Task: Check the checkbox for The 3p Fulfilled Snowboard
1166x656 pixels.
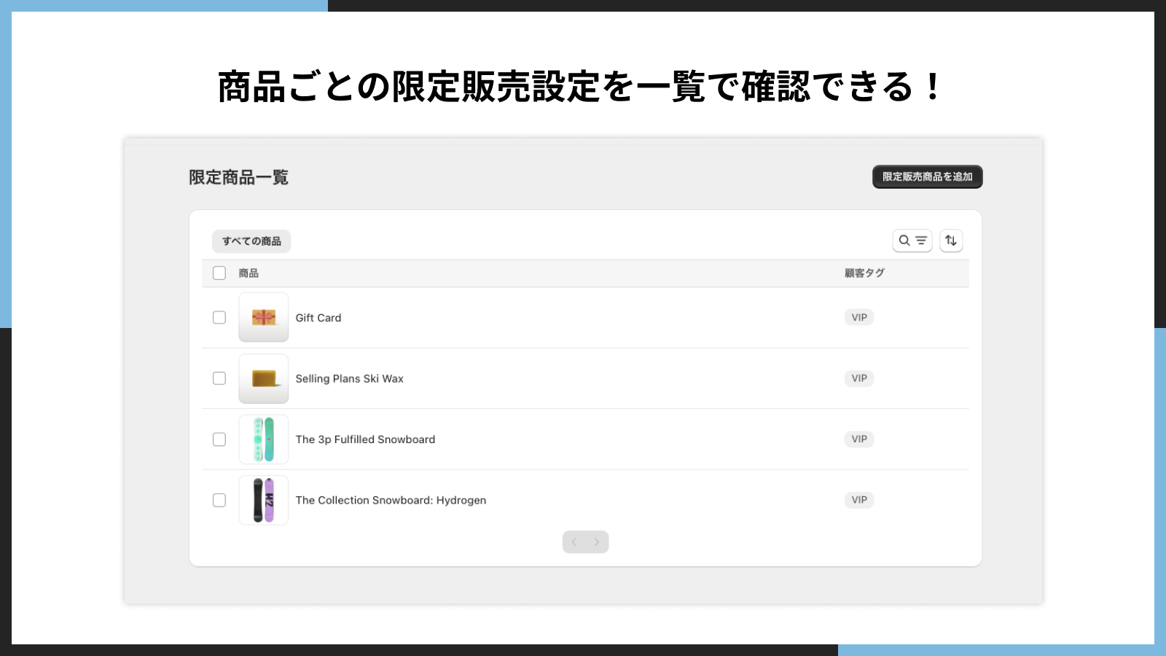Action: click(219, 439)
